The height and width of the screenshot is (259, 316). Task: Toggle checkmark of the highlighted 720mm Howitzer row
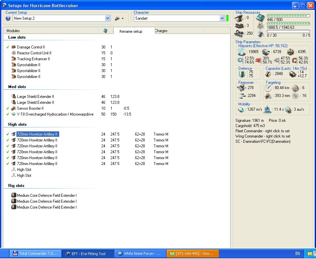[x=8, y=134]
